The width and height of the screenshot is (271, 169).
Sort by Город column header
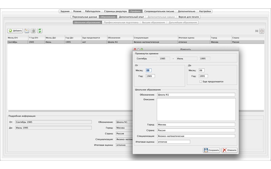[x=221, y=38]
